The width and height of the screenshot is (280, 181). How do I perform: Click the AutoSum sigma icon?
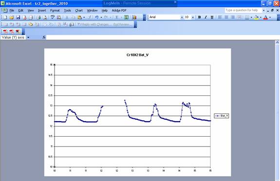tap(117, 18)
